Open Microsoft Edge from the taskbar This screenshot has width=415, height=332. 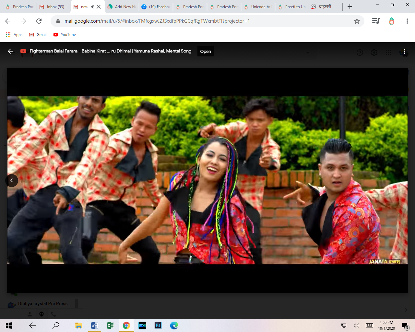[174, 326]
